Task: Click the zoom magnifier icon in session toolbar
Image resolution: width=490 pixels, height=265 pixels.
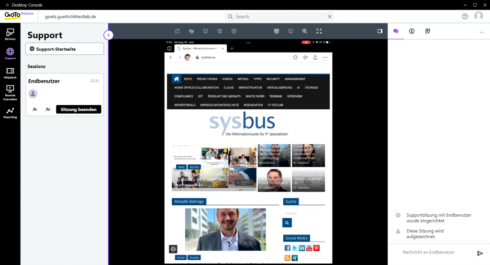Action: coord(305,31)
